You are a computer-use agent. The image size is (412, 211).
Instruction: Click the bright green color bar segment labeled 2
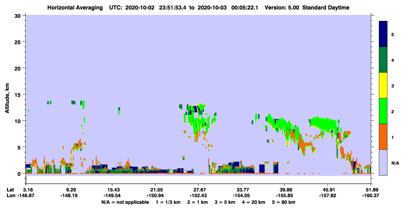383,111
